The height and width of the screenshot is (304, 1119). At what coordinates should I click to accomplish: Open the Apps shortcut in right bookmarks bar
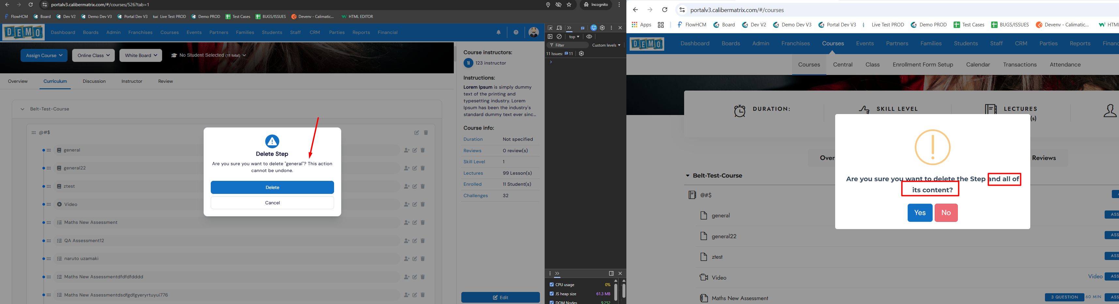point(642,25)
